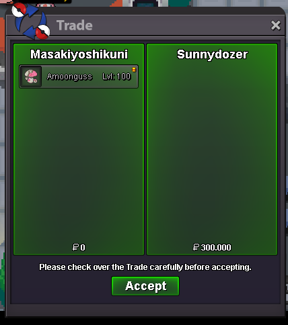Viewport: 288px width, 325px height.
Task: Accept the trade offer
Action: [x=145, y=286]
